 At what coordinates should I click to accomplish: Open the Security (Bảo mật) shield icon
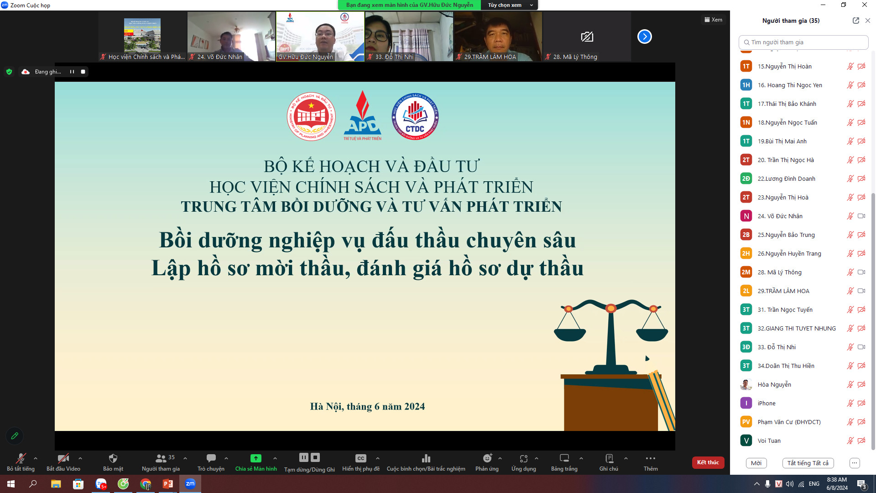coord(113,458)
